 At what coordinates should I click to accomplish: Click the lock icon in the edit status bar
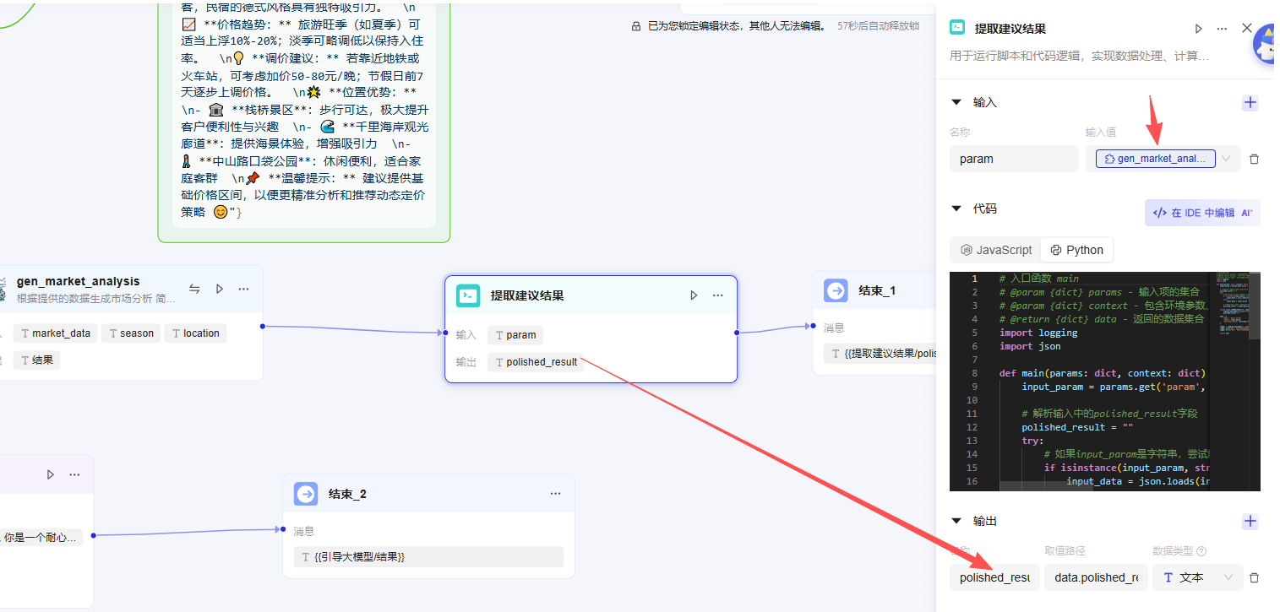click(636, 26)
